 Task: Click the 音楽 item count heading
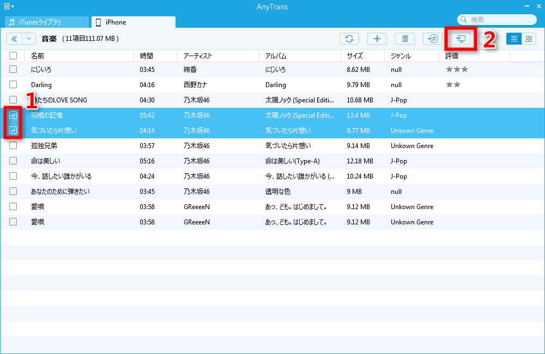pos(80,39)
